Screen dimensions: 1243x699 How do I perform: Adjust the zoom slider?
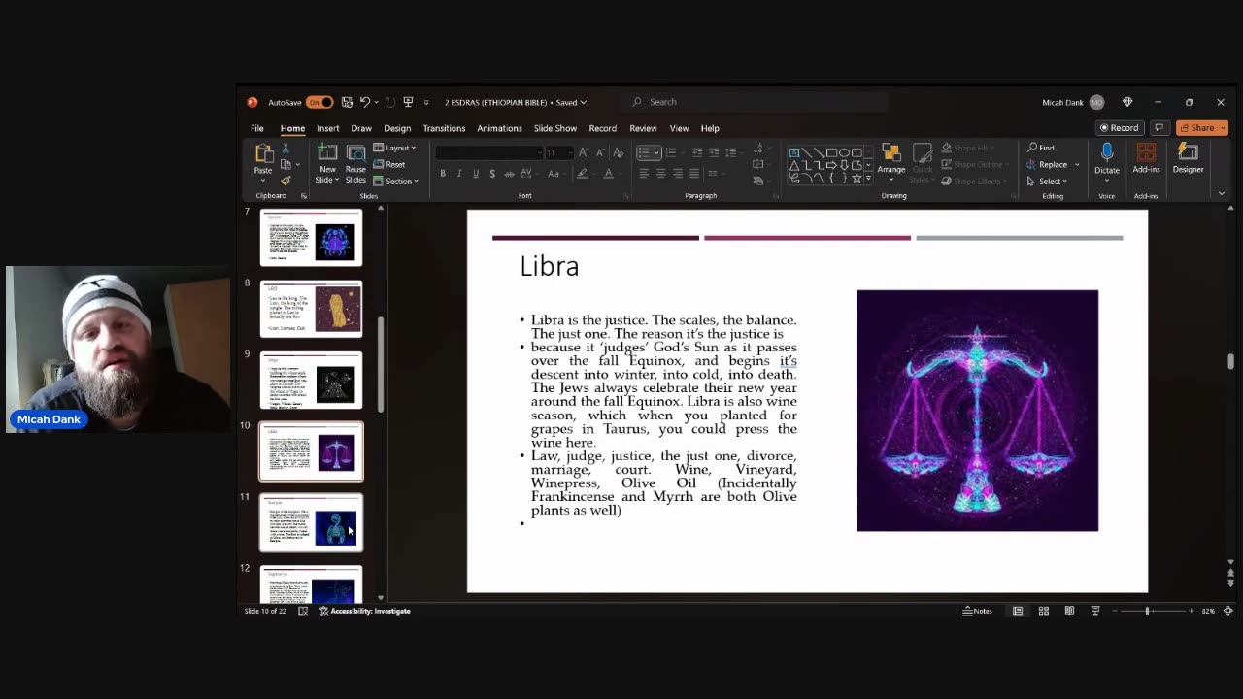pyautogui.click(x=1147, y=611)
